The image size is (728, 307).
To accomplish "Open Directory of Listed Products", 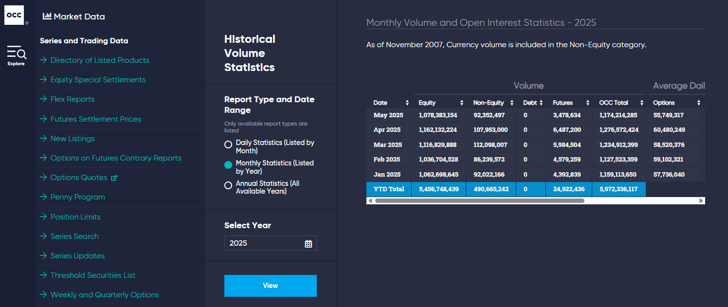I will (100, 60).
